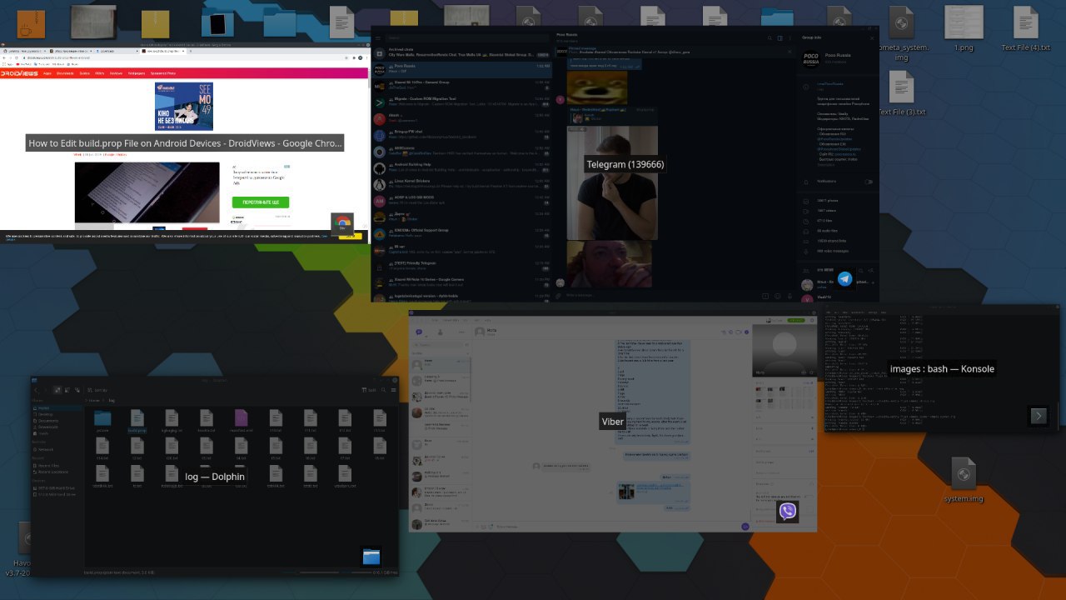The image size is (1066, 600).
Task: Click the Dolphin file manager app icon
Action: 371,557
